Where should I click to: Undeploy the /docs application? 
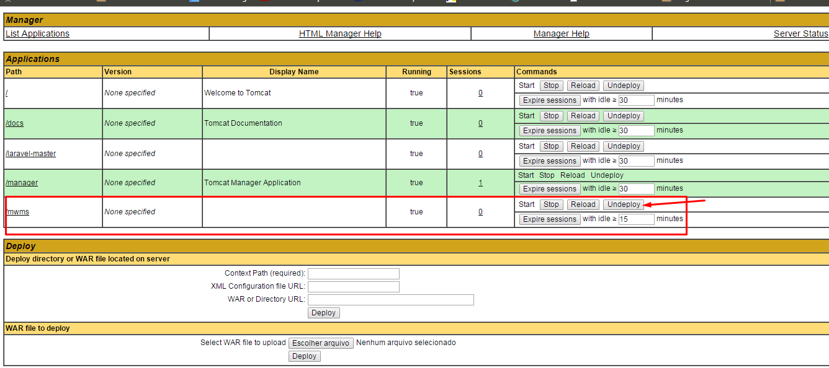point(624,116)
